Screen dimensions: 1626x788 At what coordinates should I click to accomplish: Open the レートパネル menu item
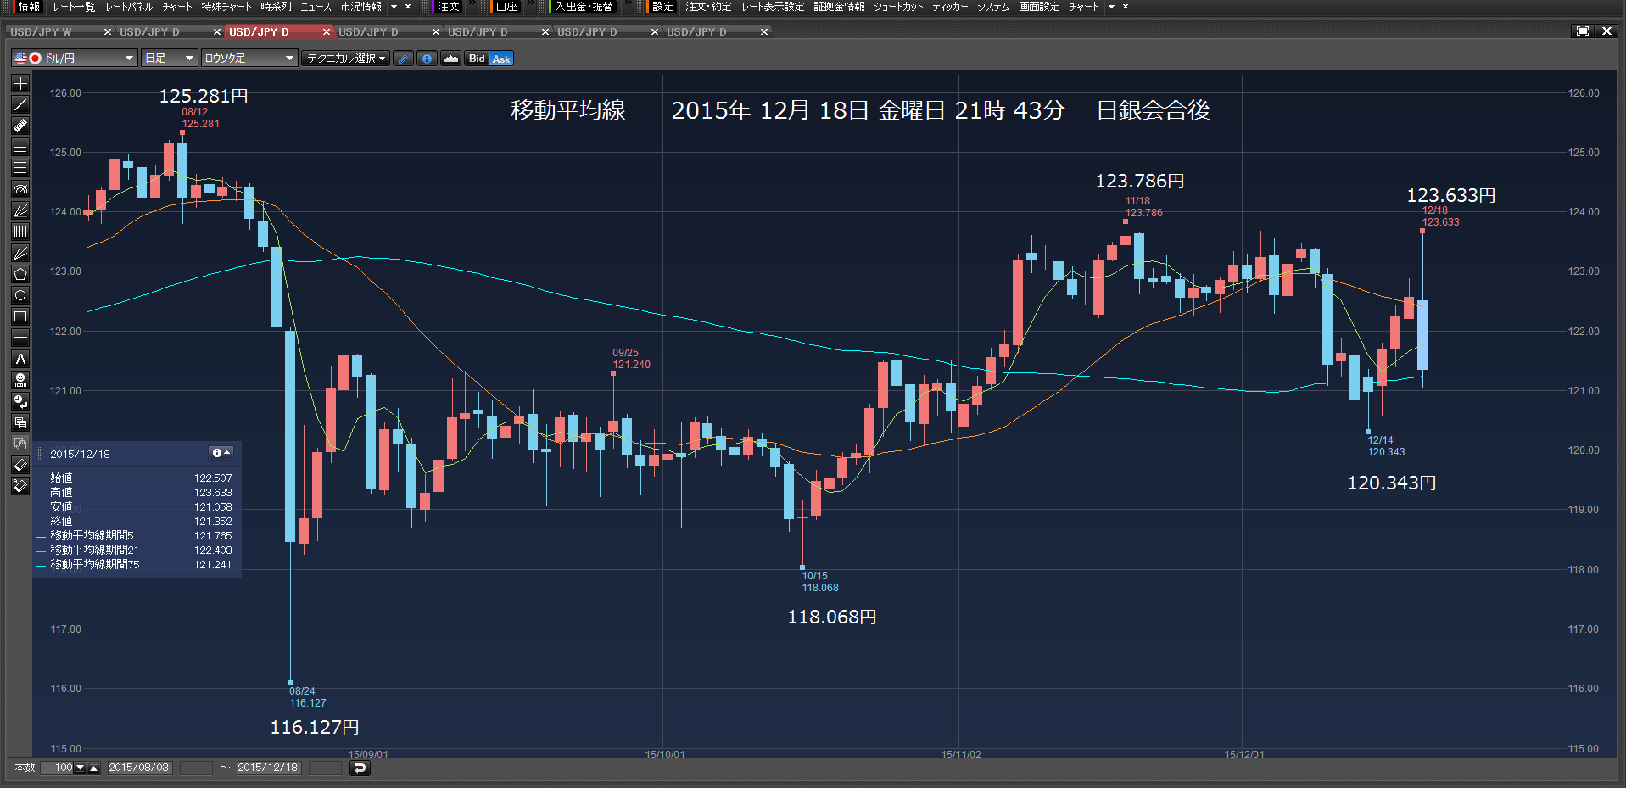[x=129, y=7]
